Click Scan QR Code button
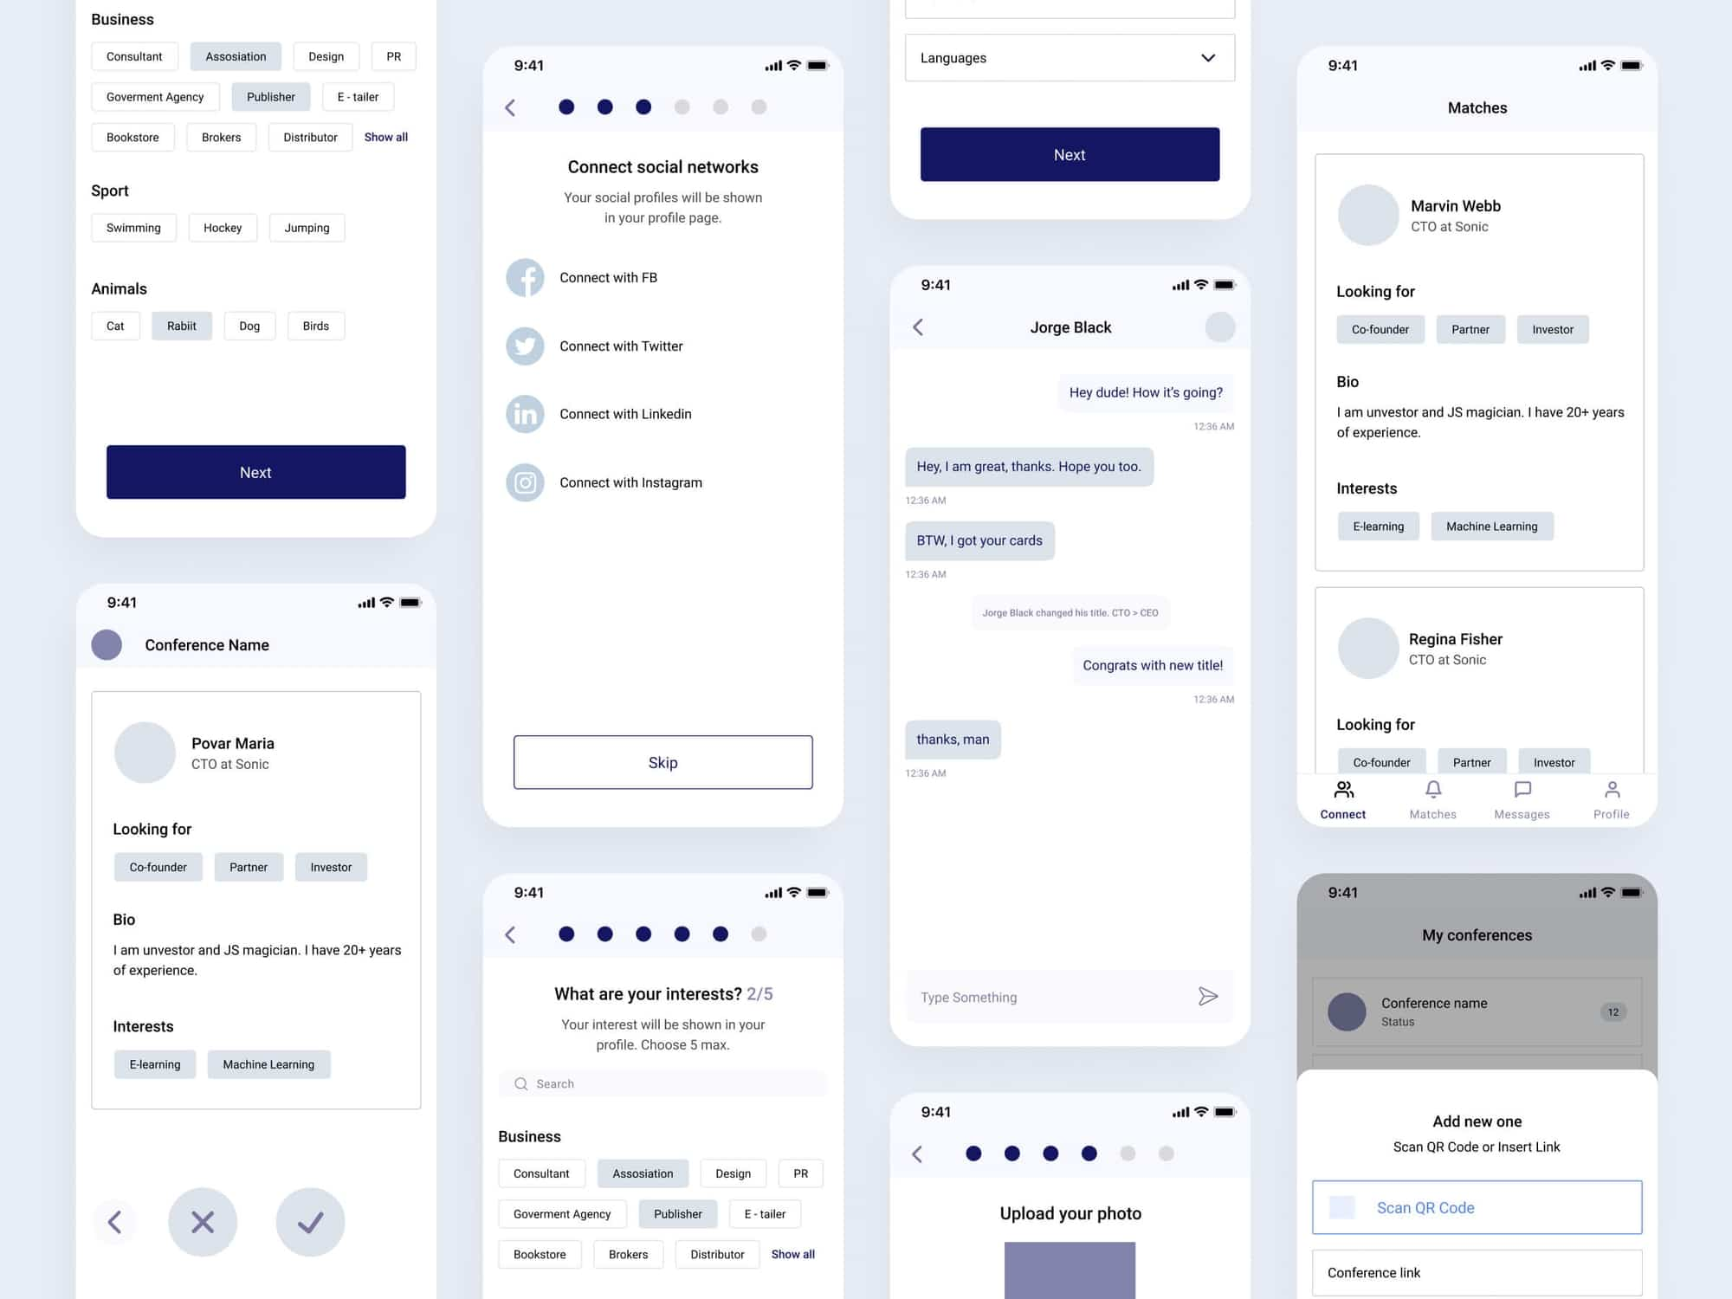 pyautogui.click(x=1477, y=1206)
